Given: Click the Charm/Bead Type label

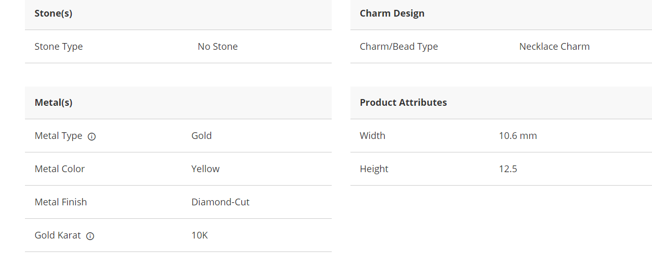Looking at the screenshot, I should [399, 47].
